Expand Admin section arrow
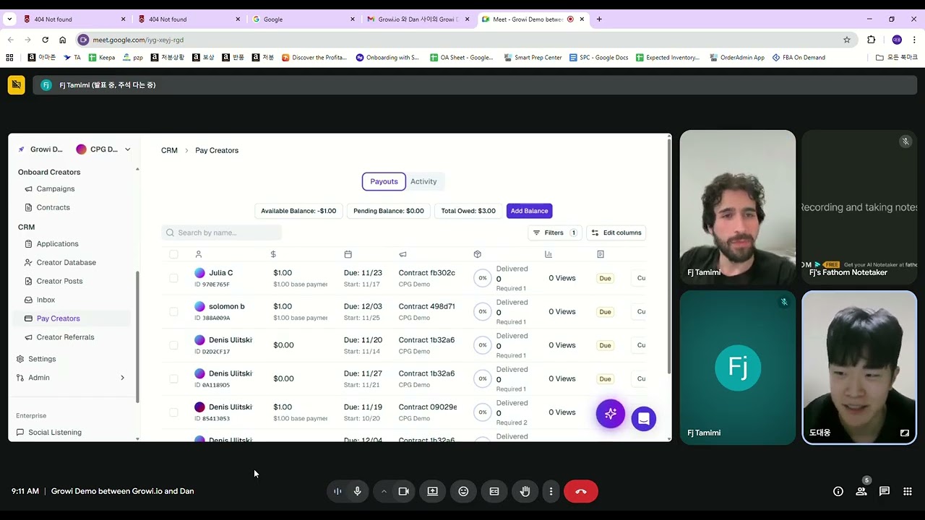Screen dimensions: 925x520 122,378
